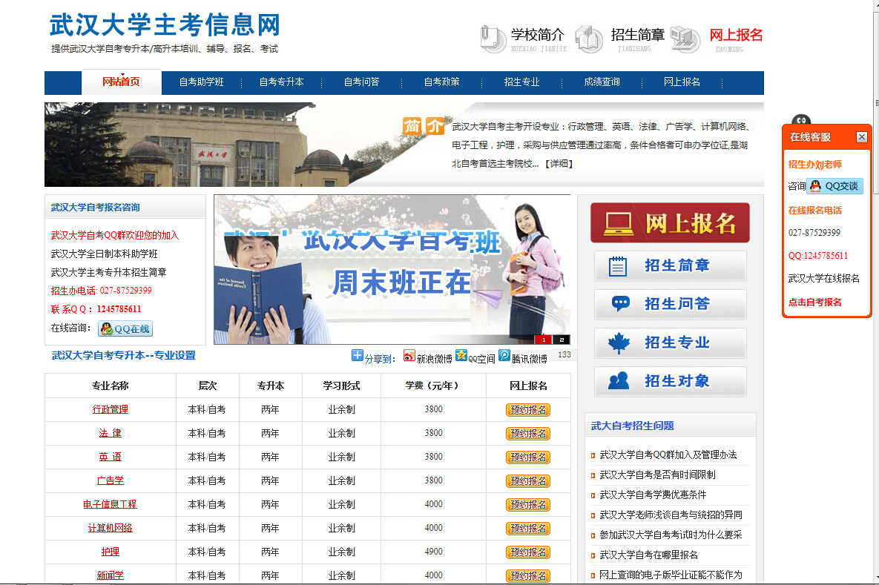879x585 pixels.
Task: Click the QQ在线 consultation badge
Action: (x=125, y=329)
